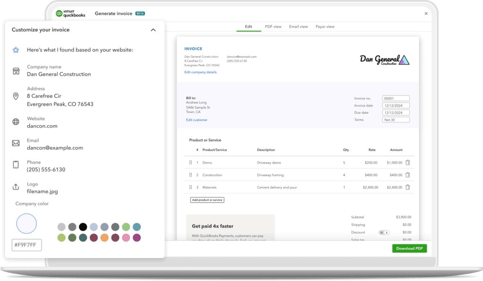Click the "Cement delivery and pour" description cell
The height and width of the screenshot is (281, 483).
(x=277, y=187)
